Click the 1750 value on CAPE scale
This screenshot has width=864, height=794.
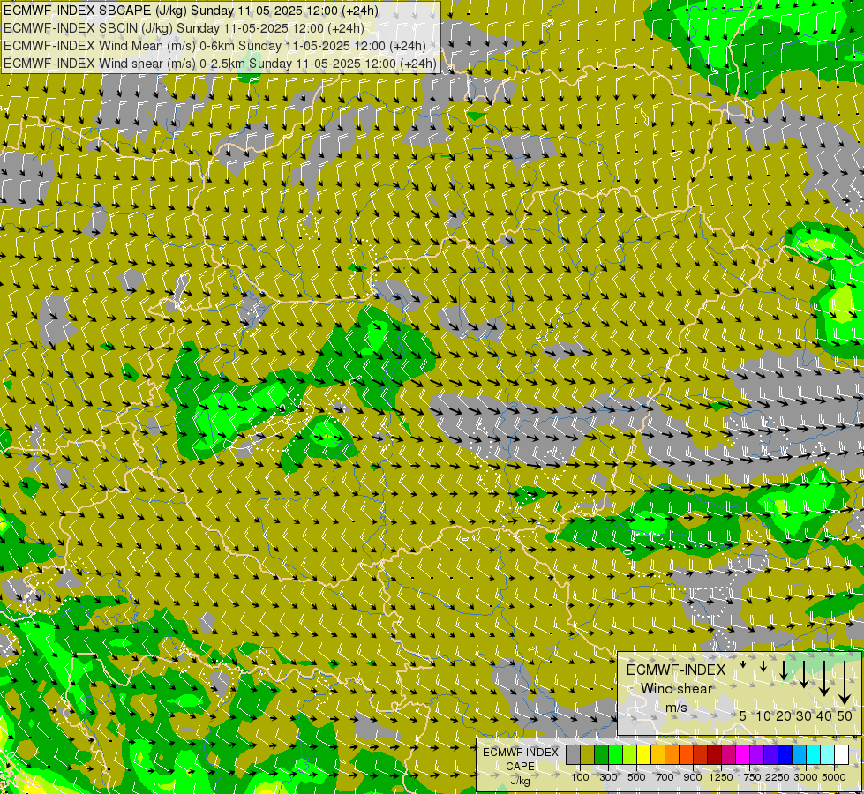[x=749, y=777]
